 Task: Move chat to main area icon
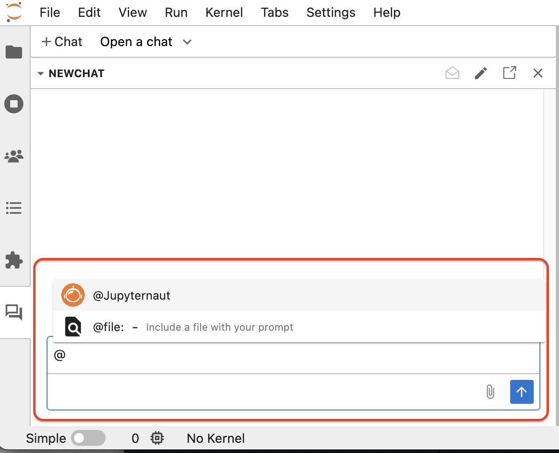click(509, 73)
